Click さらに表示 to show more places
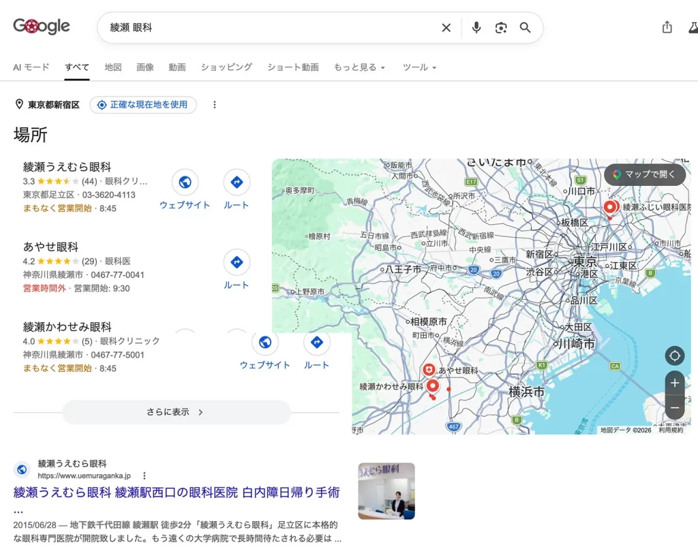This screenshot has width=698, height=549. [x=177, y=412]
